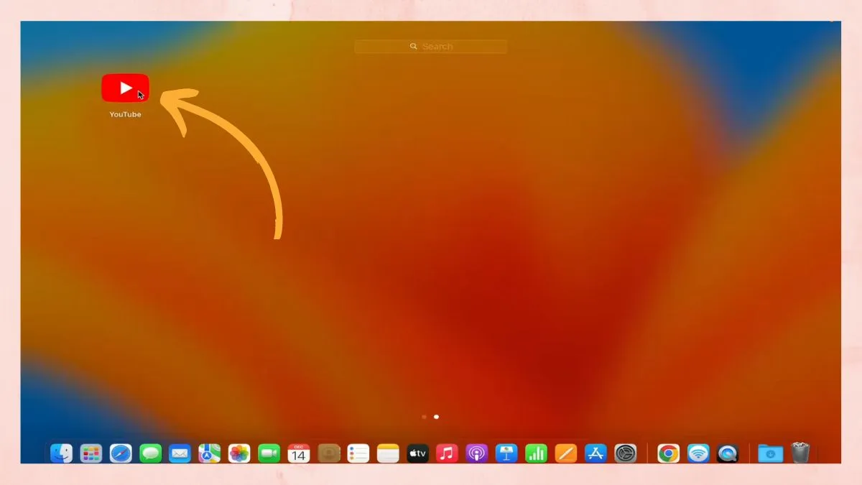Launch Apple Maps

point(208,453)
